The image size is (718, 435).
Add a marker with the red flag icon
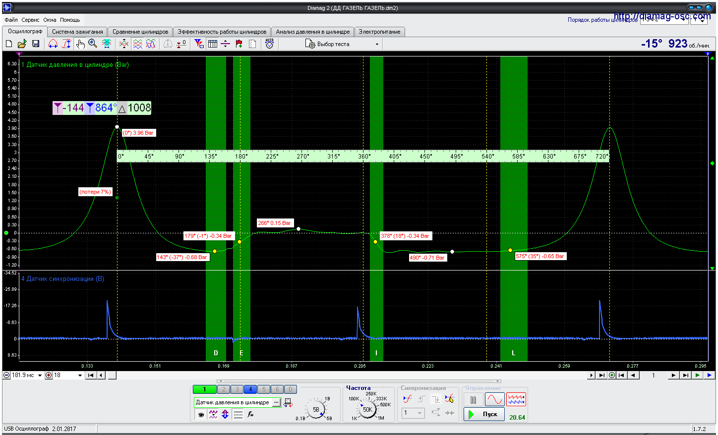(x=239, y=44)
